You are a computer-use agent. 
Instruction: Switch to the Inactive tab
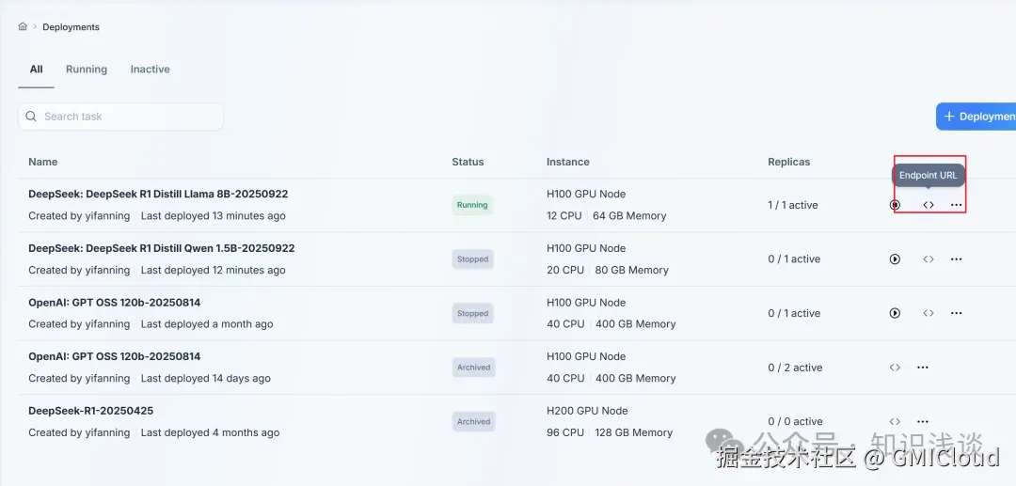[150, 70]
